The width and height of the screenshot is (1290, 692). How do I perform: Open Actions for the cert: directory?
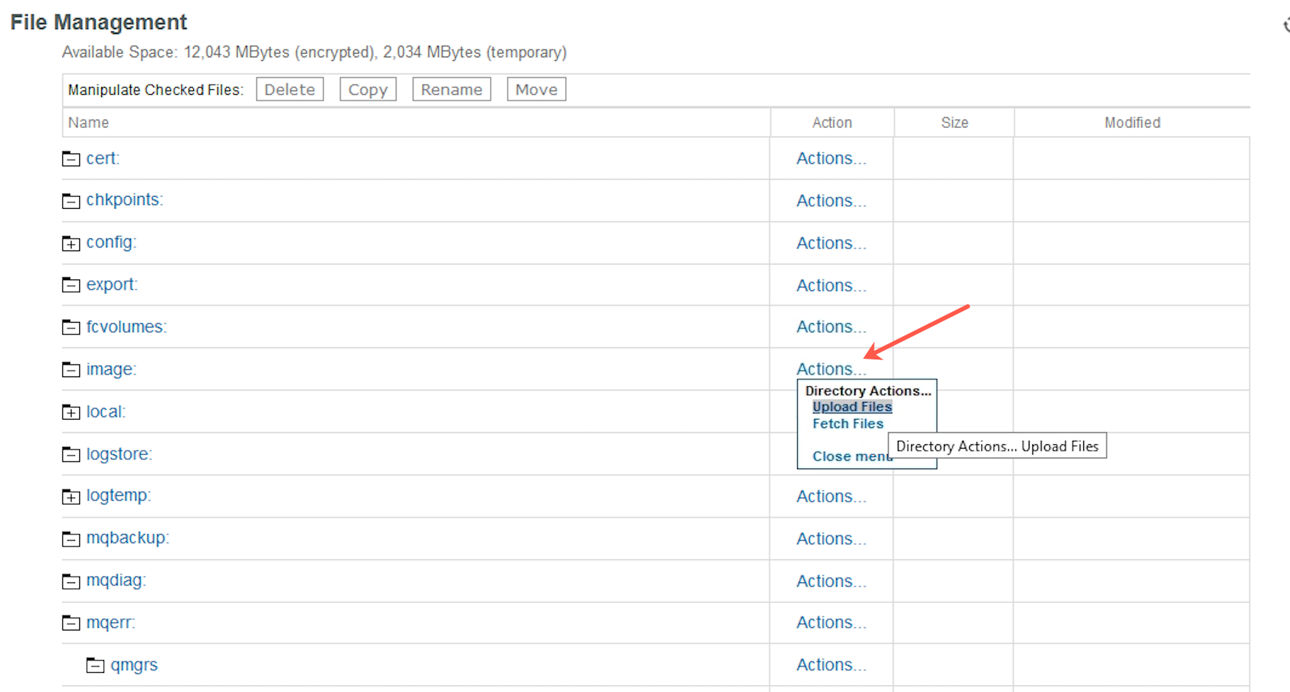831,158
